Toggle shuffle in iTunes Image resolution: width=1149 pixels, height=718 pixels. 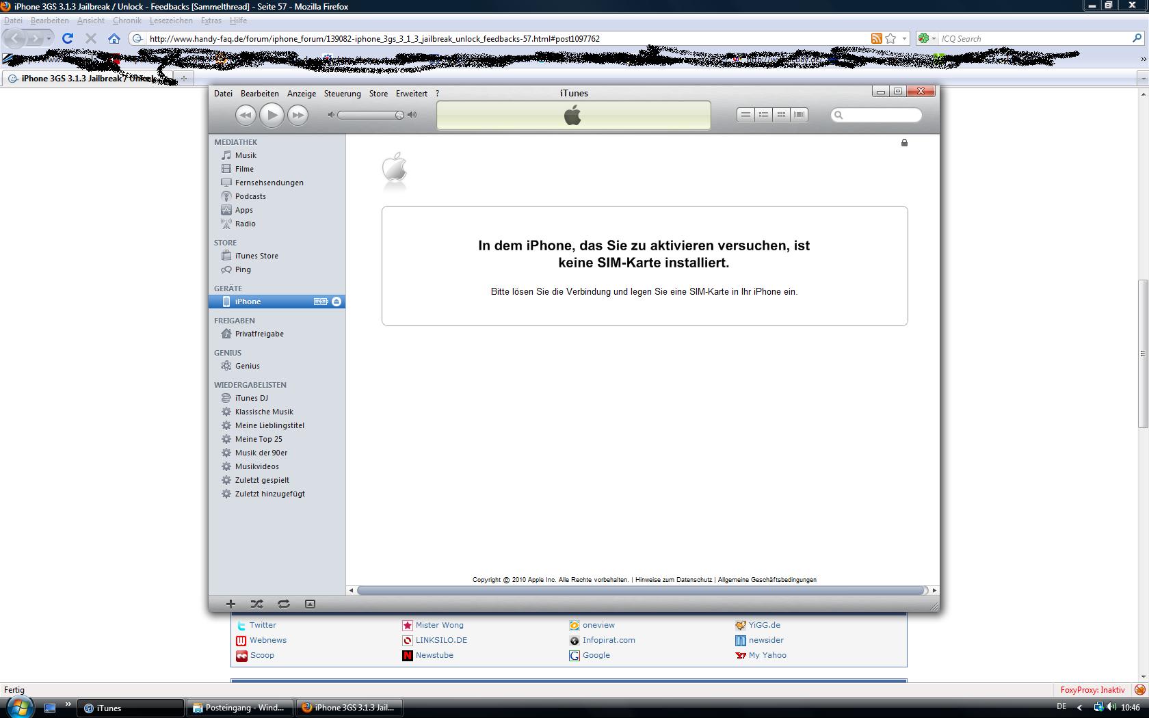[256, 604]
